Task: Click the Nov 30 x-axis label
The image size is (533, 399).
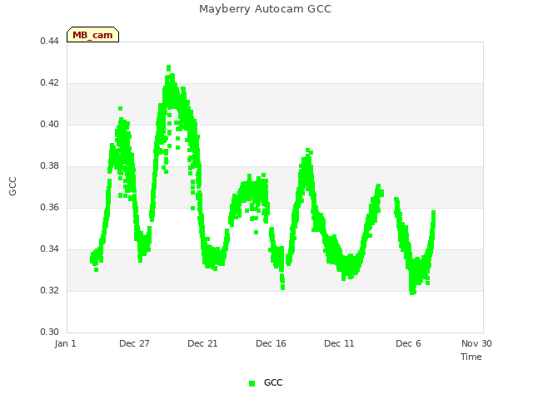Action: point(476,343)
